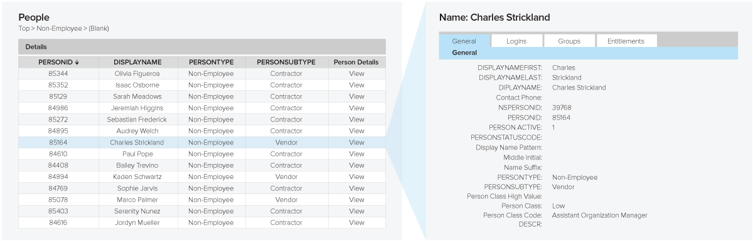Go to Top in breadcrumb

point(24,28)
